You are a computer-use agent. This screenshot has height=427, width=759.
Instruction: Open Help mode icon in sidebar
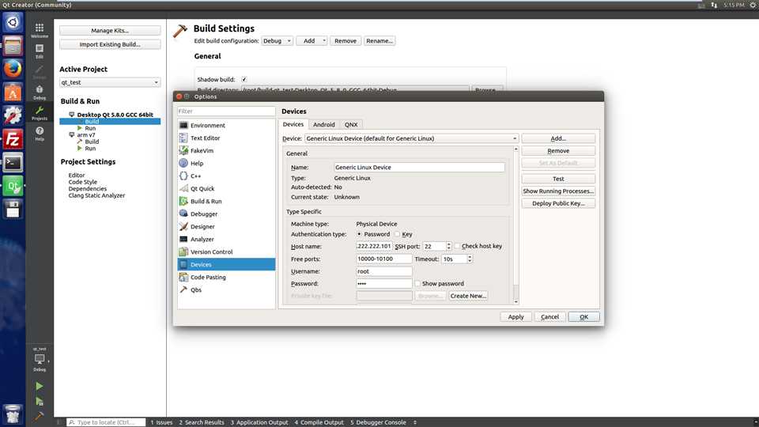[x=40, y=133]
